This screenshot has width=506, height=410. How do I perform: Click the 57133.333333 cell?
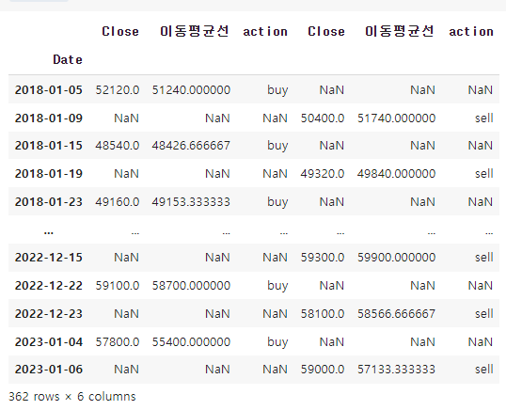pos(396,370)
